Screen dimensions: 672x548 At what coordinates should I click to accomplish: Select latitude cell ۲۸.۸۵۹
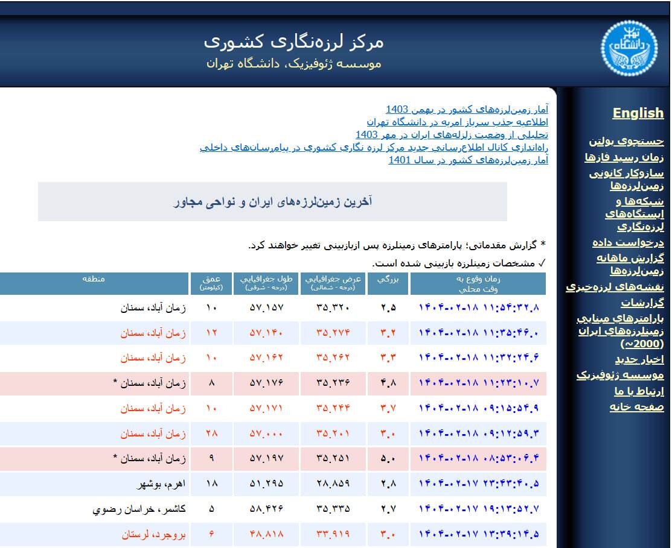pyautogui.click(x=333, y=484)
